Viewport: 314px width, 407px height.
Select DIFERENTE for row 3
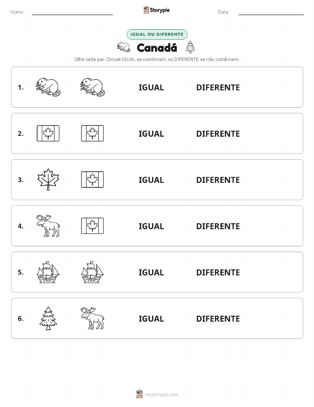pos(218,180)
